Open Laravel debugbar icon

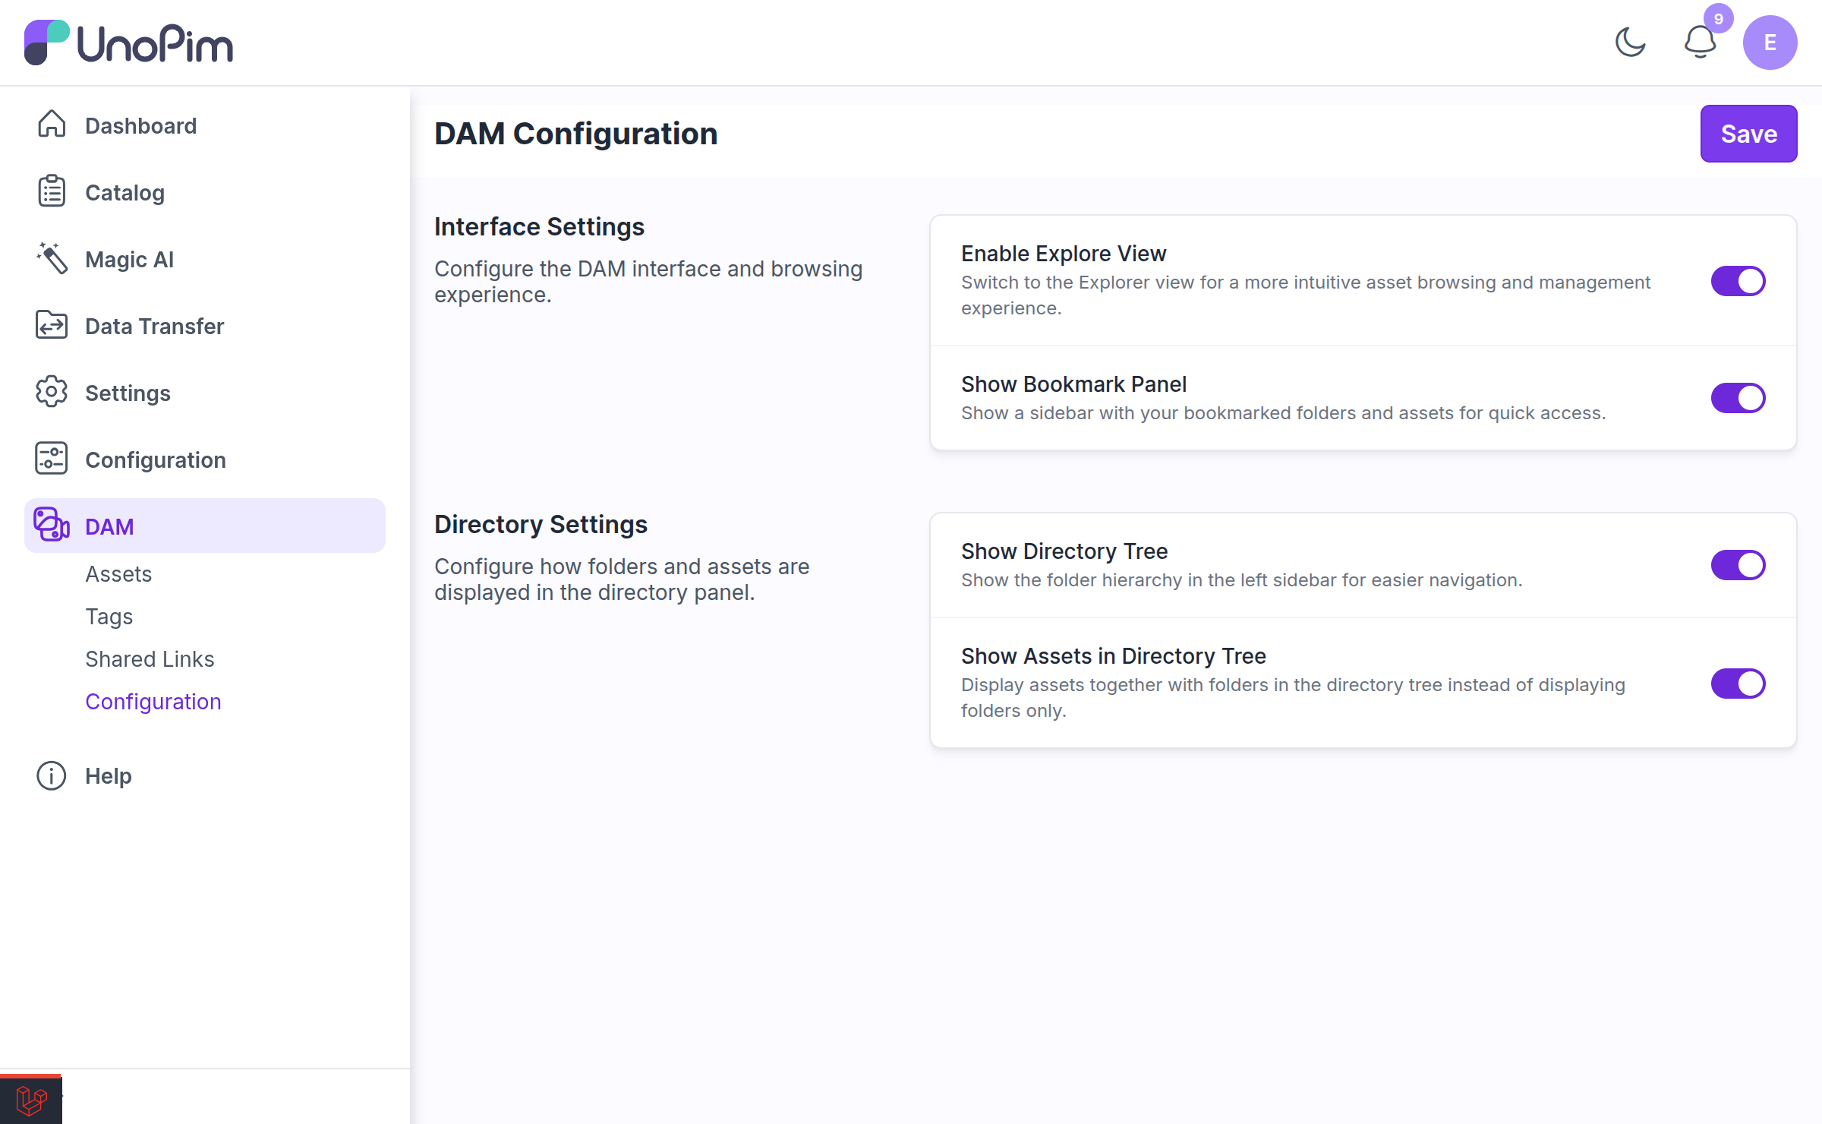31,1100
